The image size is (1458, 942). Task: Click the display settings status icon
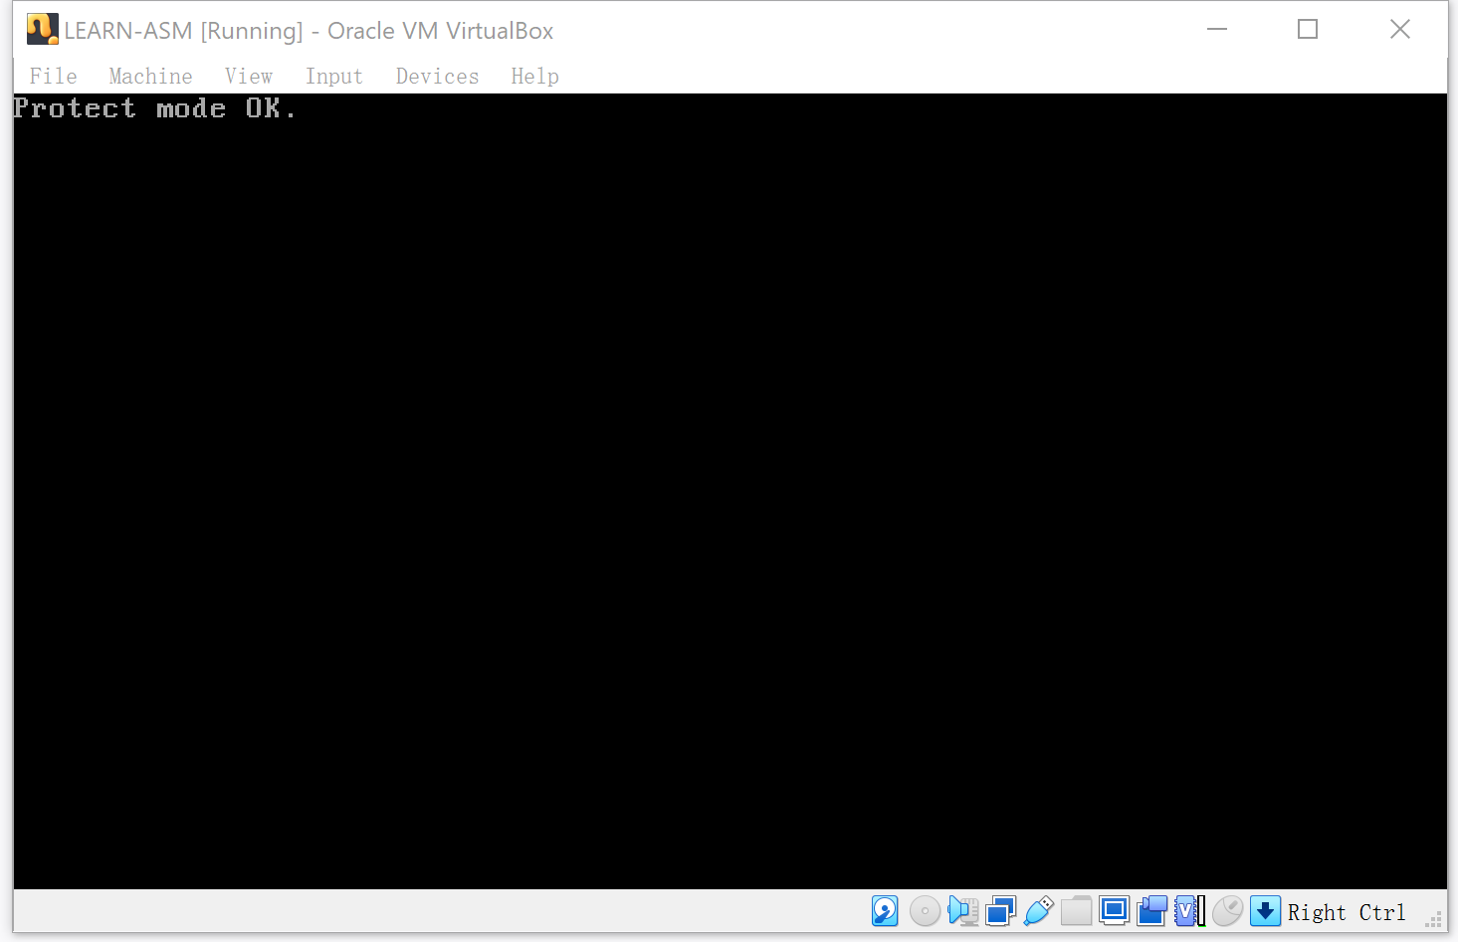pos(1114,910)
